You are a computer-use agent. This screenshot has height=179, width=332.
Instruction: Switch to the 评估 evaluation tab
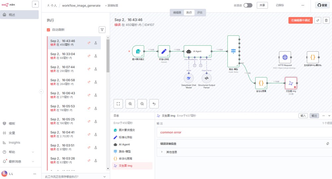(x=200, y=12)
